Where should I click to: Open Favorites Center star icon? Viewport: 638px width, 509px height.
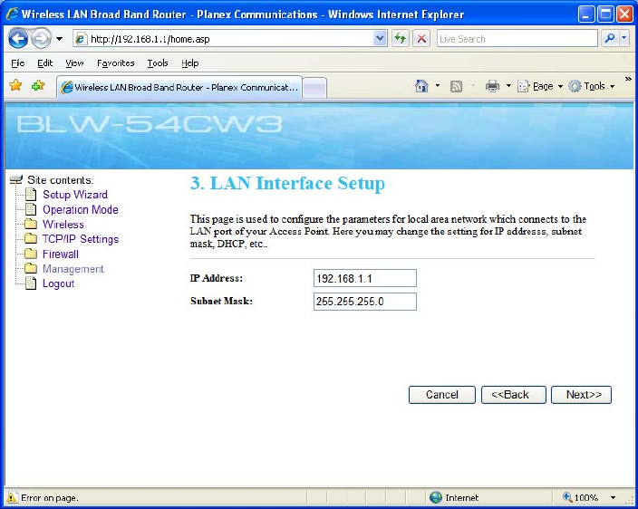tap(15, 86)
